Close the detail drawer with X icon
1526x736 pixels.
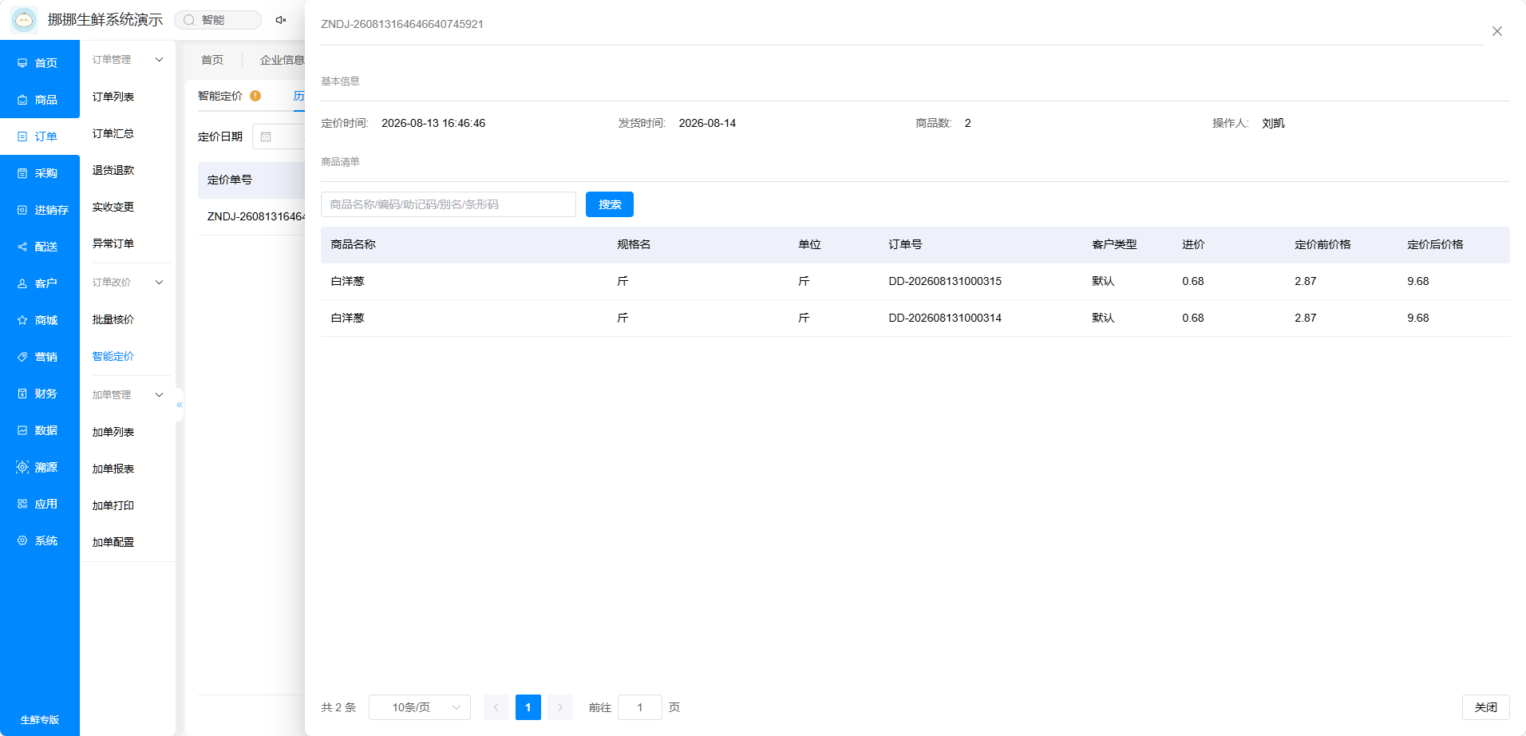point(1497,31)
